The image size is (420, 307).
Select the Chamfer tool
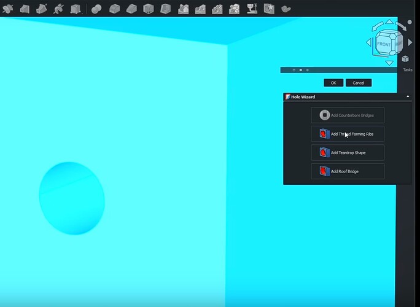pyautogui.click(x=131, y=9)
